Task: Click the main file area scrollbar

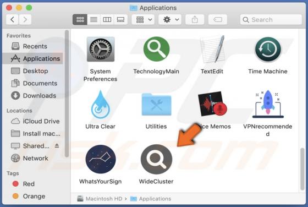Action: [x=302, y=169]
